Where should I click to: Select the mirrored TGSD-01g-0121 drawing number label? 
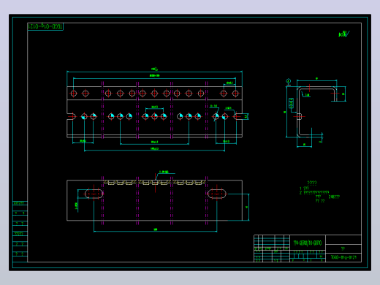coord(45,26)
